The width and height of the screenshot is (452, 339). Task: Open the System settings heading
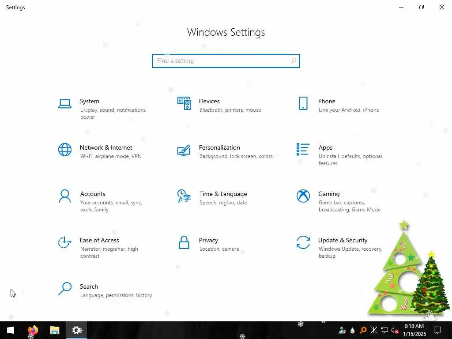(x=89, y=101)
